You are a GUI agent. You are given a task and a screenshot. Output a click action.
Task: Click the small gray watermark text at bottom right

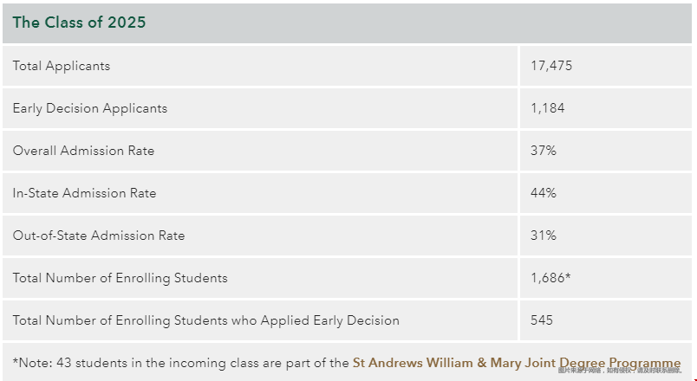click(620, 371)
